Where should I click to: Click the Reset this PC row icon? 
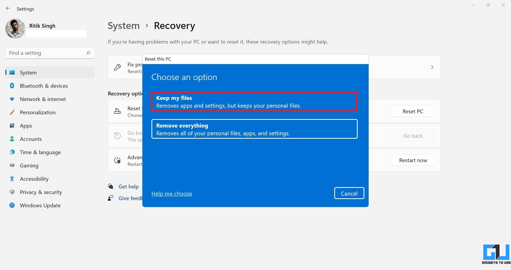(117, 111)
